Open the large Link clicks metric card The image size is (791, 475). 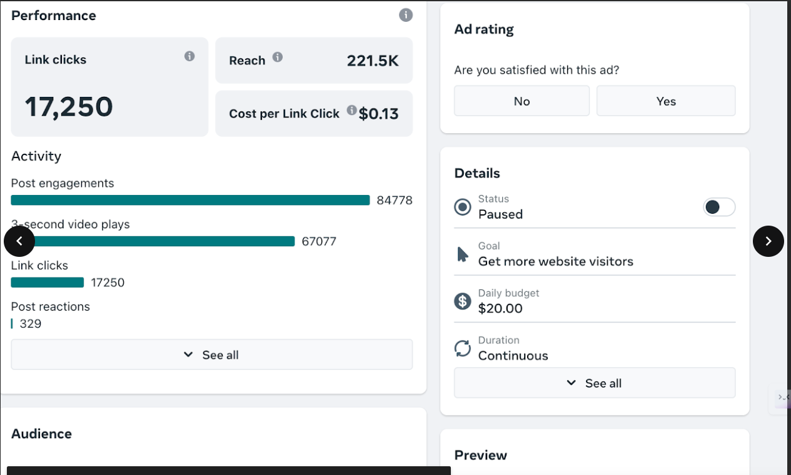(109, 87)
